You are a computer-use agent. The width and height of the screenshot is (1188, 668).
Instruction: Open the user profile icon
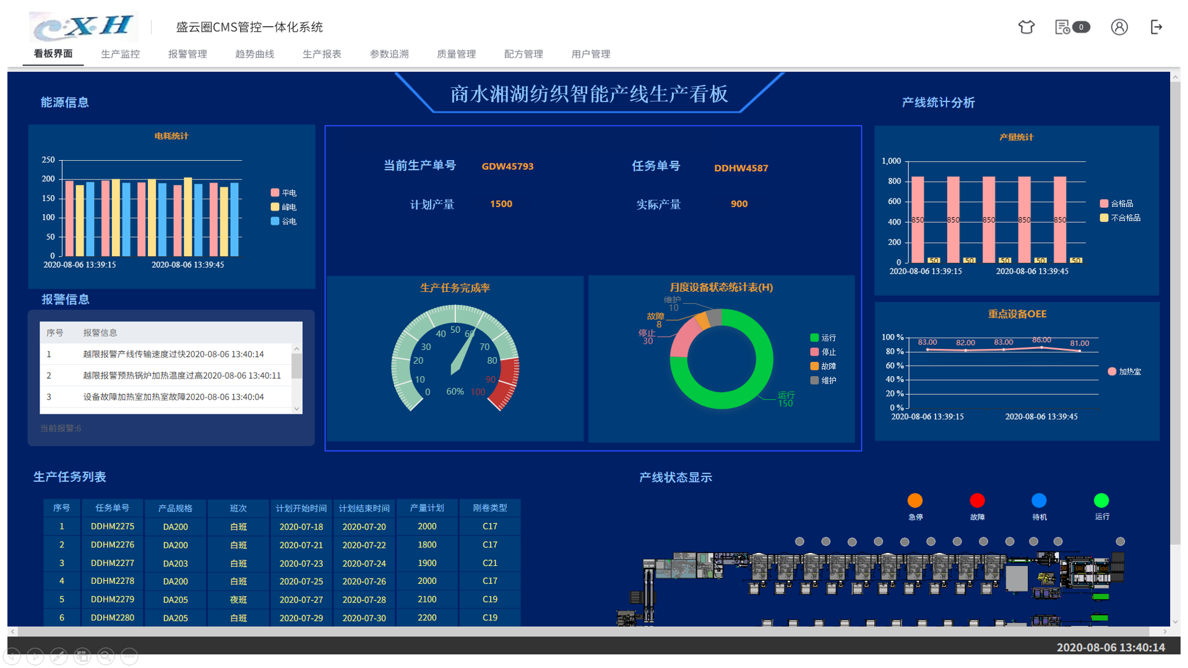pyautogui.click(x=1119, y=27)
